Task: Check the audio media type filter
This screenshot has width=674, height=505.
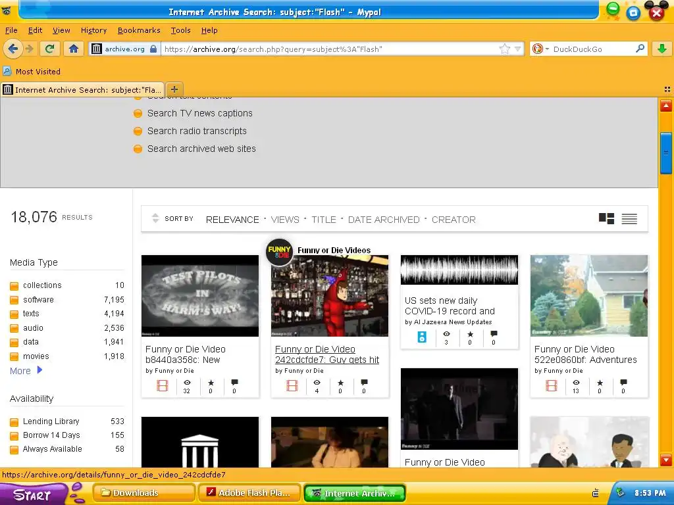Action: point(14,328)
